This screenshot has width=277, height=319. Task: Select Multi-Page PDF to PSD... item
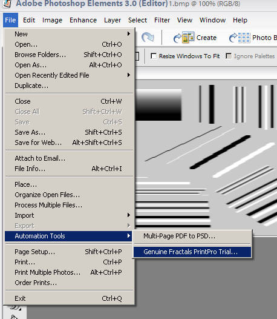coord(192,236)
